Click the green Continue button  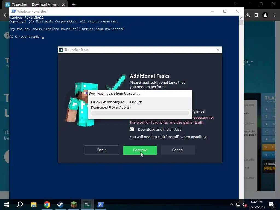[x=140, y=150]
